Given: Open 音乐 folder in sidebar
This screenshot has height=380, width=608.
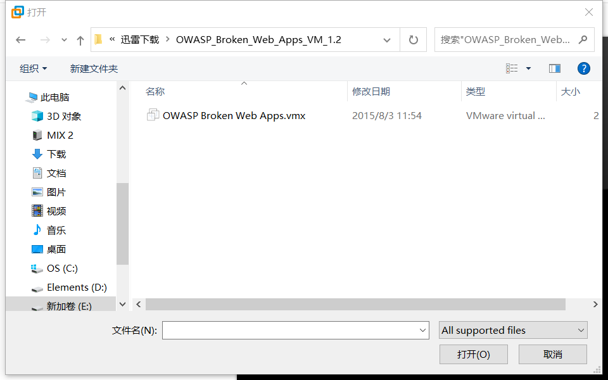Looking at the screenshot, I should 56,231.
